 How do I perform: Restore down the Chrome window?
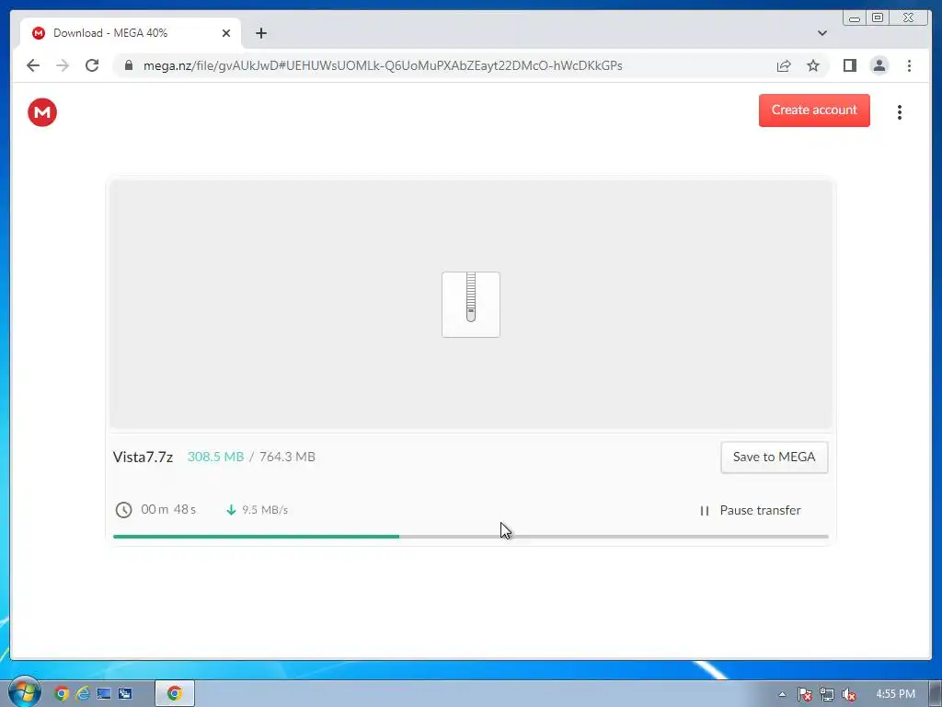pos(877,17)
